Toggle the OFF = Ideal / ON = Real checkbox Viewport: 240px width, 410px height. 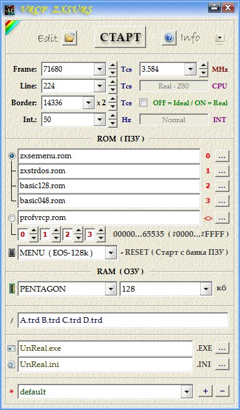143,103
